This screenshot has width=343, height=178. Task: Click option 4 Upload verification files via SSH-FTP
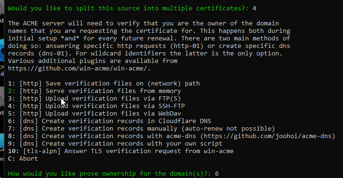coord(96,106)
